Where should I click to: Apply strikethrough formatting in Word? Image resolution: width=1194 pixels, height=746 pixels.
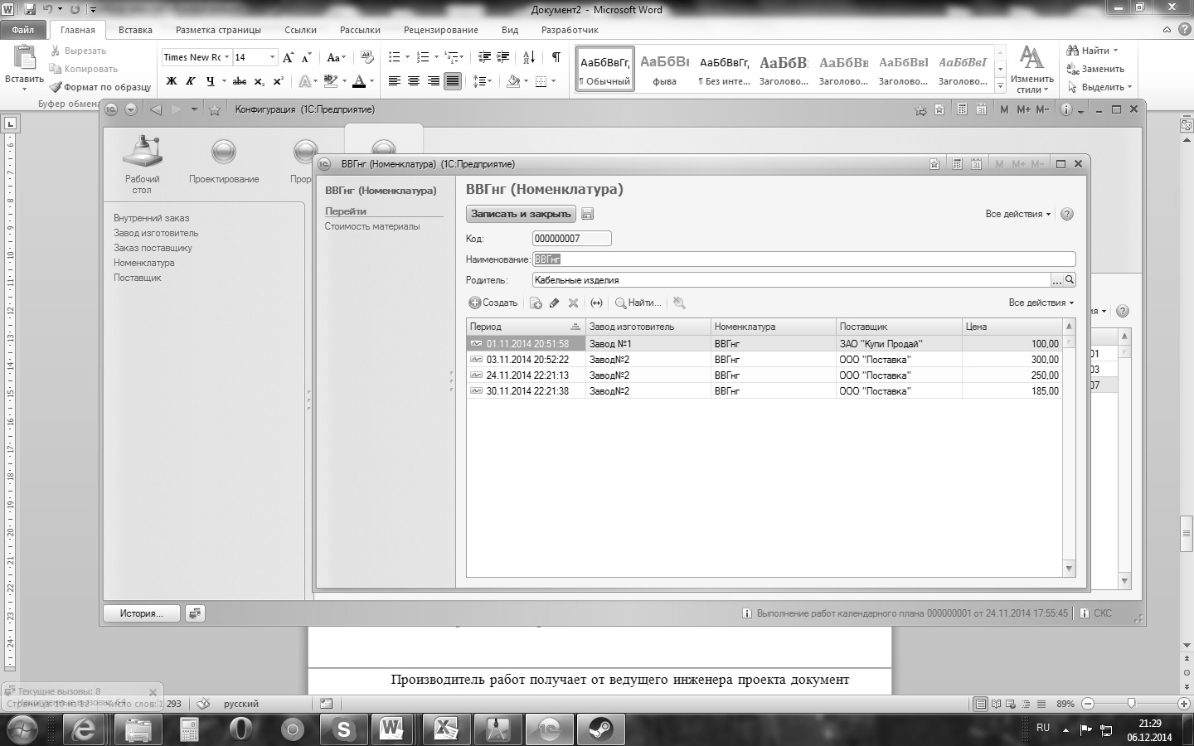[x=239, y=81]
